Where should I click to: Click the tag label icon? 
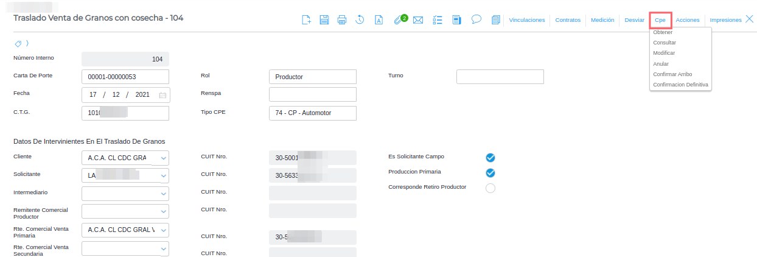18,44
